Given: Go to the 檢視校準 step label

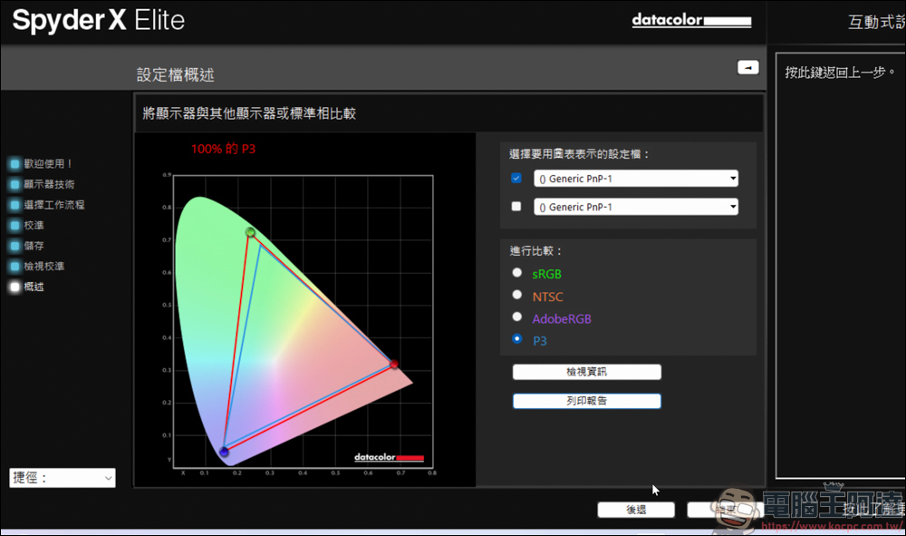Looking at the screenshot, I should tap(43, 267).
